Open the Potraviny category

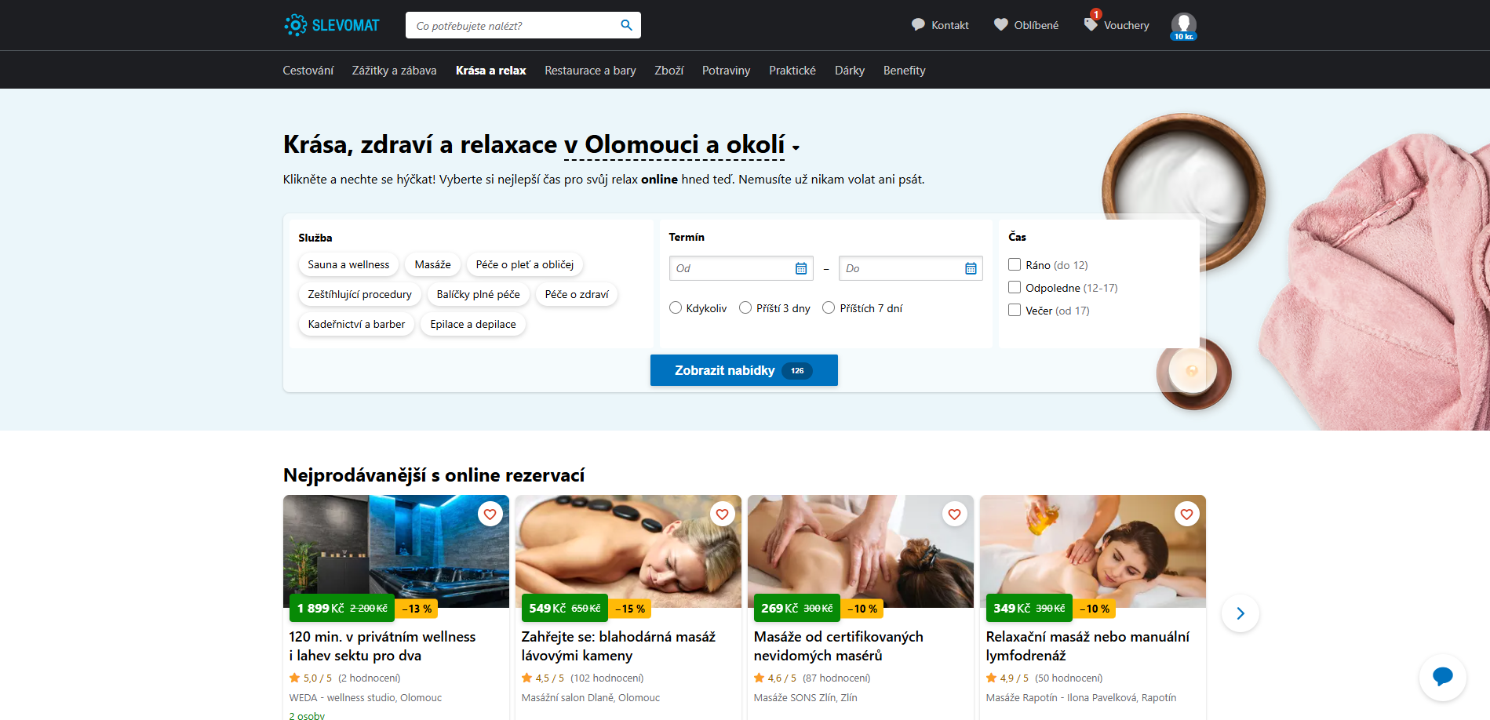click(x=726, y=71)
